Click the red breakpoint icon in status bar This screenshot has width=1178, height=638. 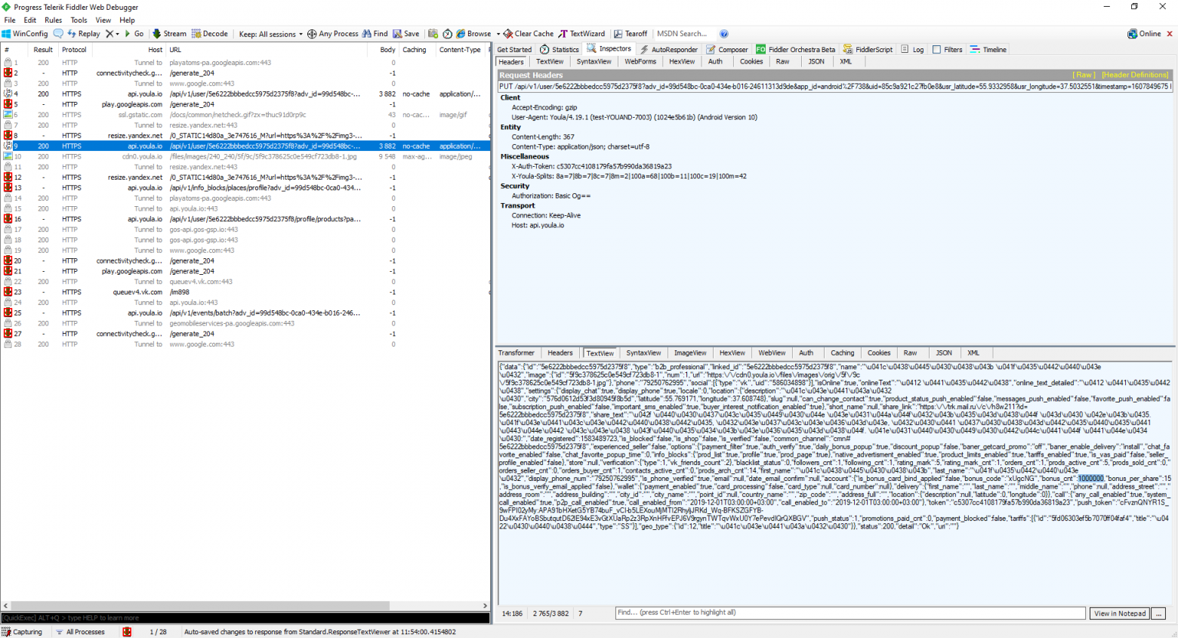click(x=127, y=632)
